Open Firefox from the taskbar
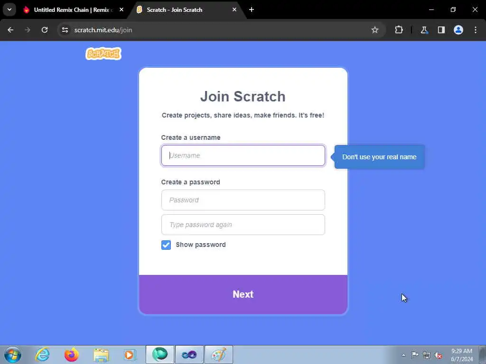This screenshot has width=486, height=364. (71, 355)
